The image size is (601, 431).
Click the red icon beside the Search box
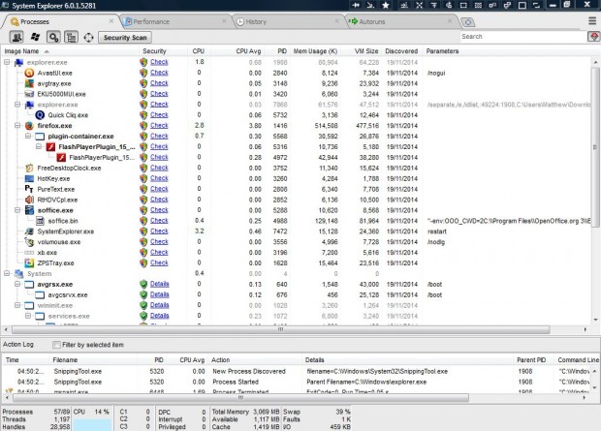click(x=593, y=37)
